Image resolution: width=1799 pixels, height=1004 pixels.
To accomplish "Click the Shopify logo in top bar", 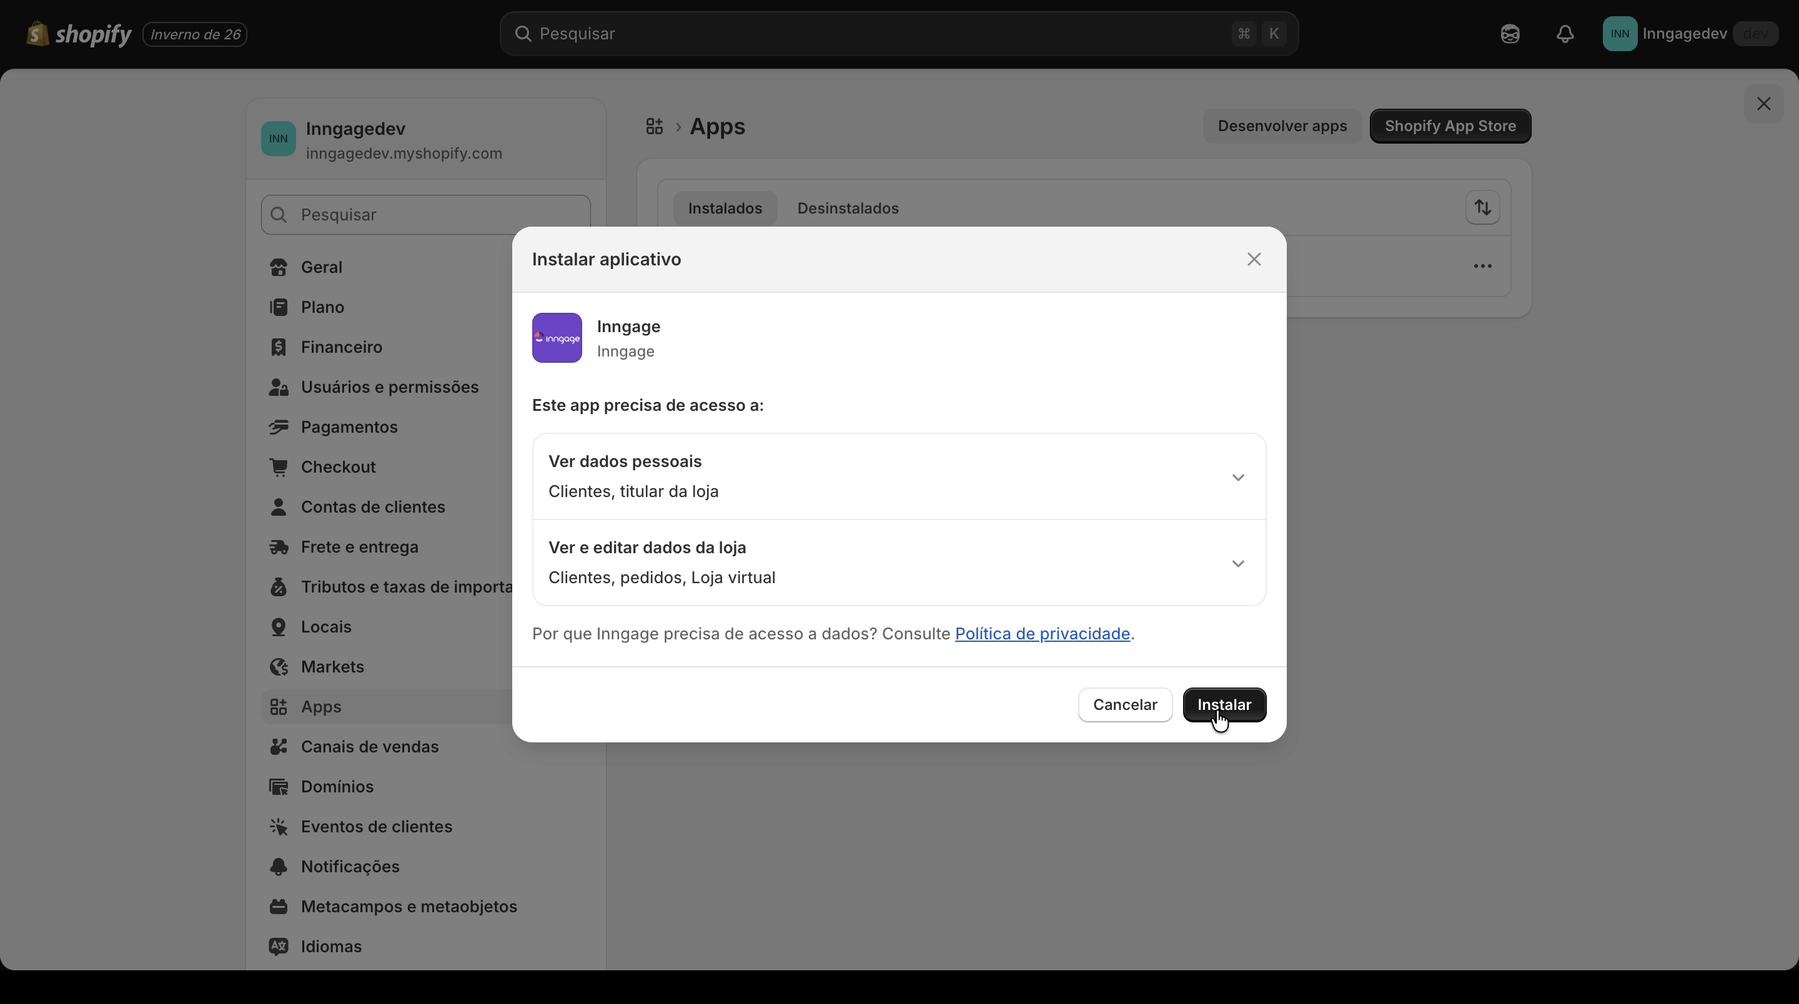I will tap(78, 34).
